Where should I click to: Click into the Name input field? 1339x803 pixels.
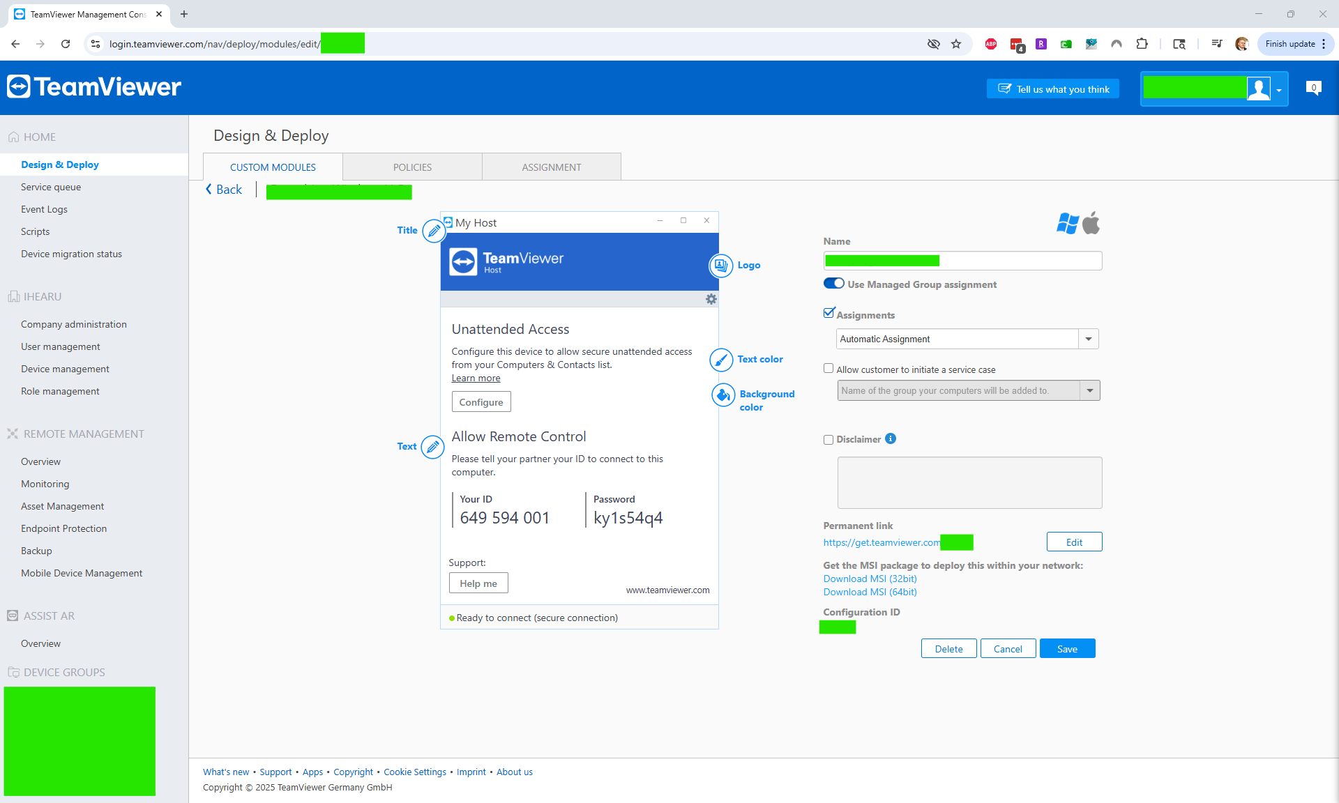coord(962,261)
